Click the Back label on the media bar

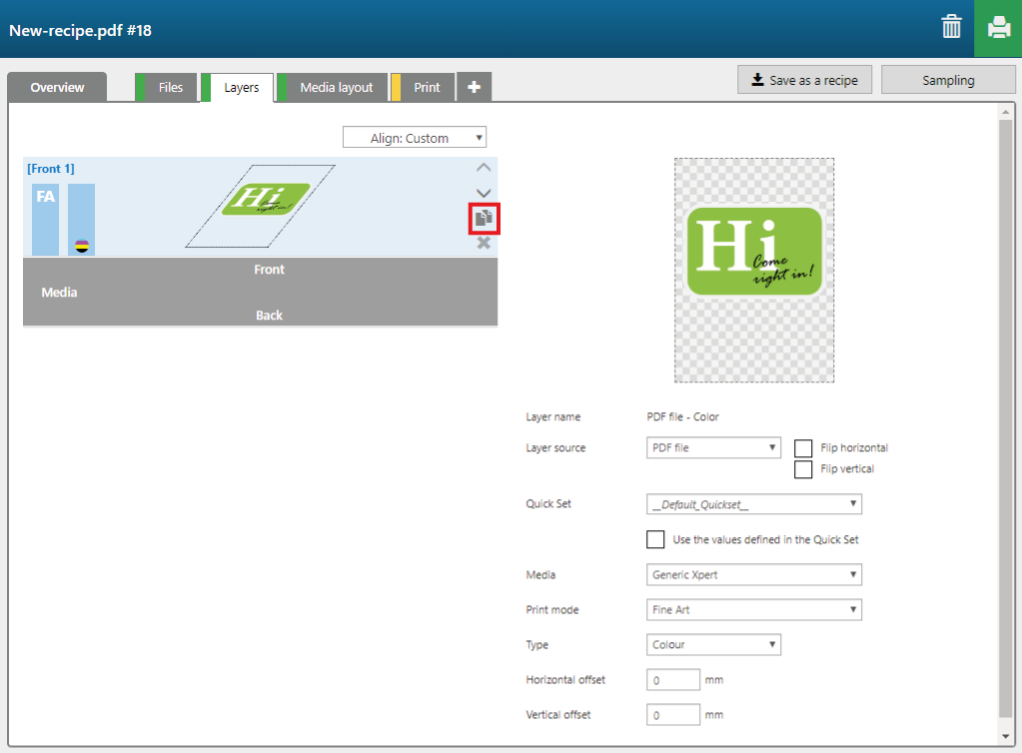[x=269, y=316]
